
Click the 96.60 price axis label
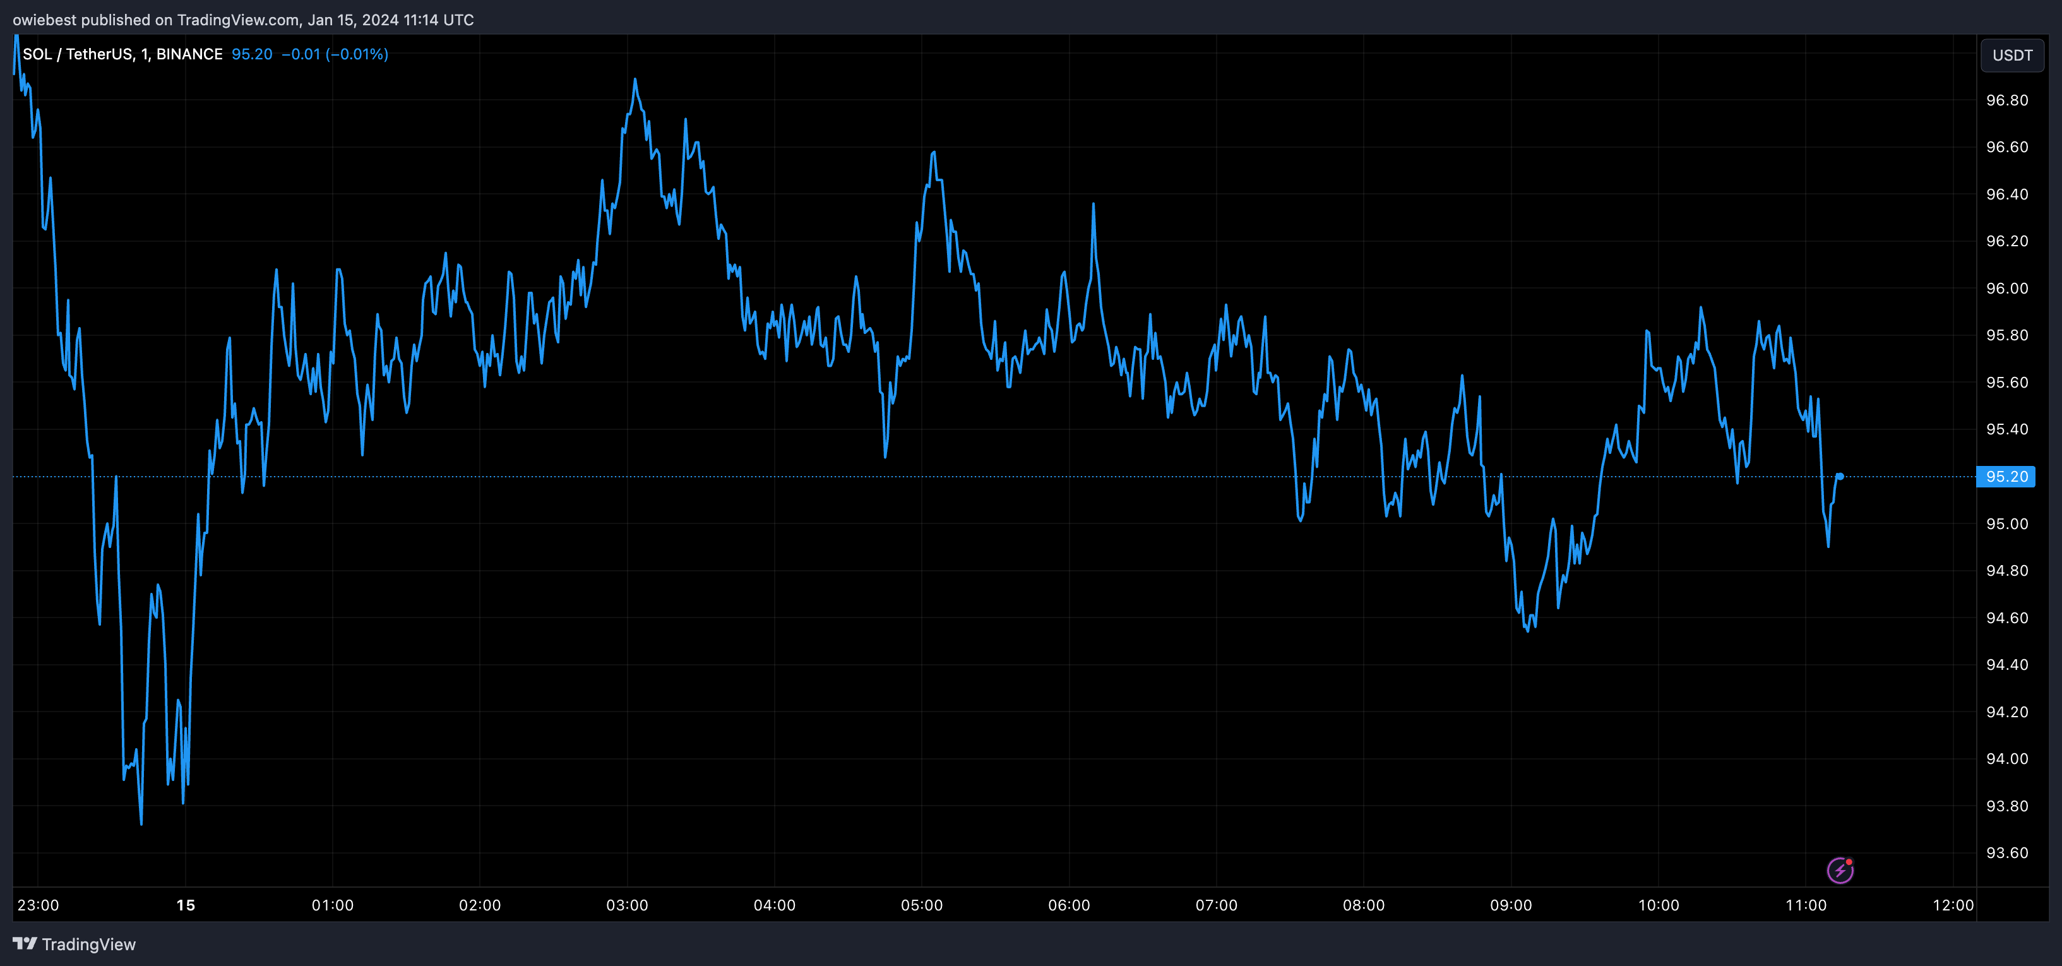(2007, 147)
